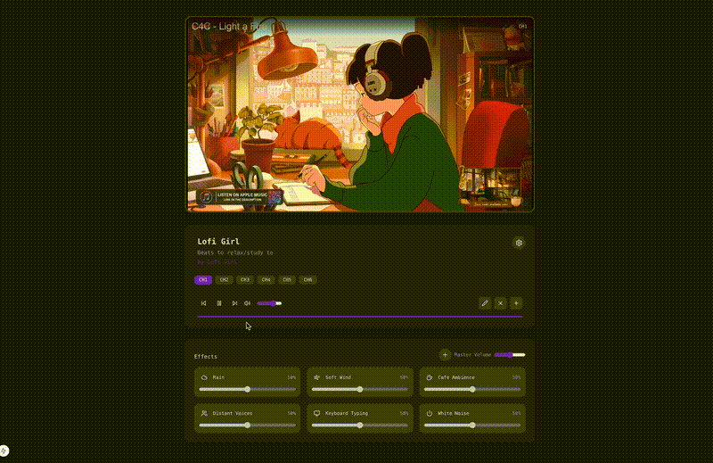Screen dimensions: 713x463
Task: Set the Soft Wind volume slider
Action: (359, 389)
